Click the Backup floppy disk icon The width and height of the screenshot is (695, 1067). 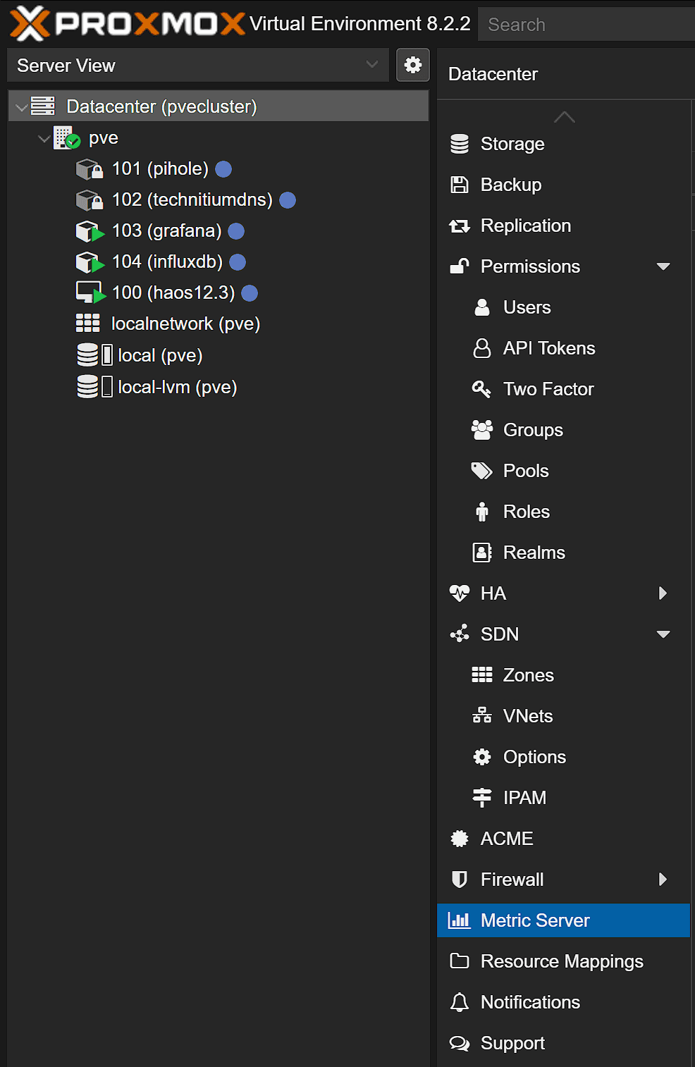pos(460,185)
